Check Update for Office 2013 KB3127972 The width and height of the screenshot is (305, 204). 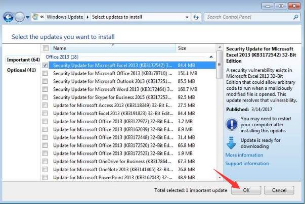click(x=45, y=121)
